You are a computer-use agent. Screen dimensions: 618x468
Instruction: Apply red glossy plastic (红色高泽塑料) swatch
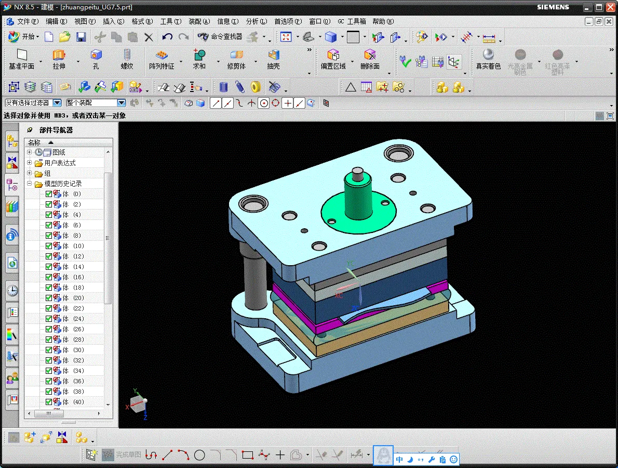click(x=557, y=61)
